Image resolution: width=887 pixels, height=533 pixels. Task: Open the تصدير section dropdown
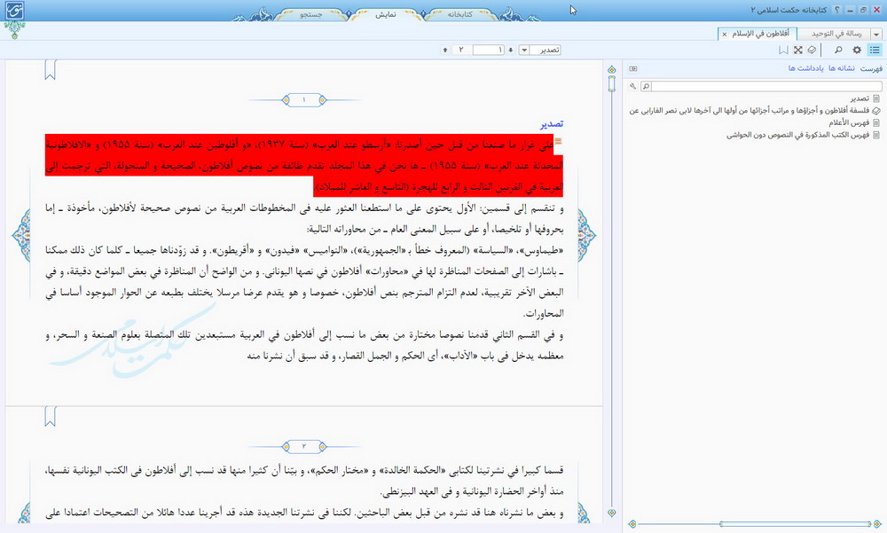click(524, 50)
